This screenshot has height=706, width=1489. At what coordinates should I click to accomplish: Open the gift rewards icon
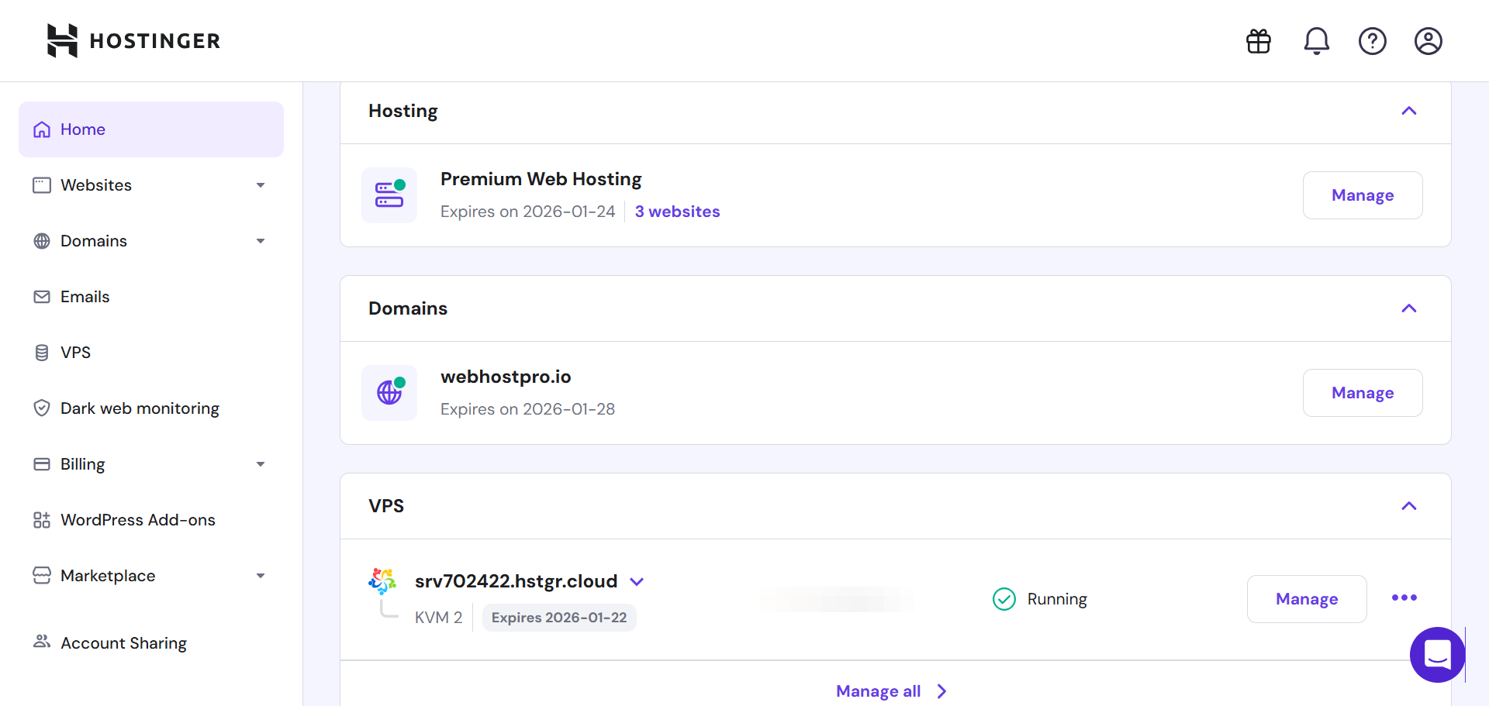coord(1259,41)
